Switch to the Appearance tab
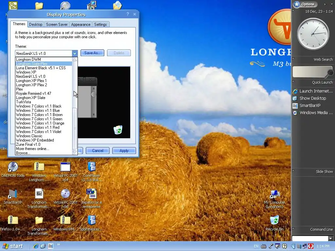The width and height of the screenshot is (335, 251). 81,25
